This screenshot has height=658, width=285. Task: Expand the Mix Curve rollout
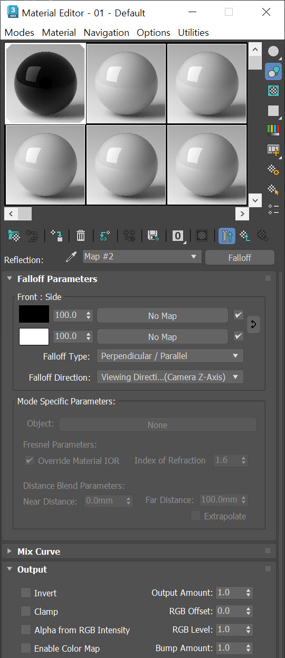pos(9,551)
